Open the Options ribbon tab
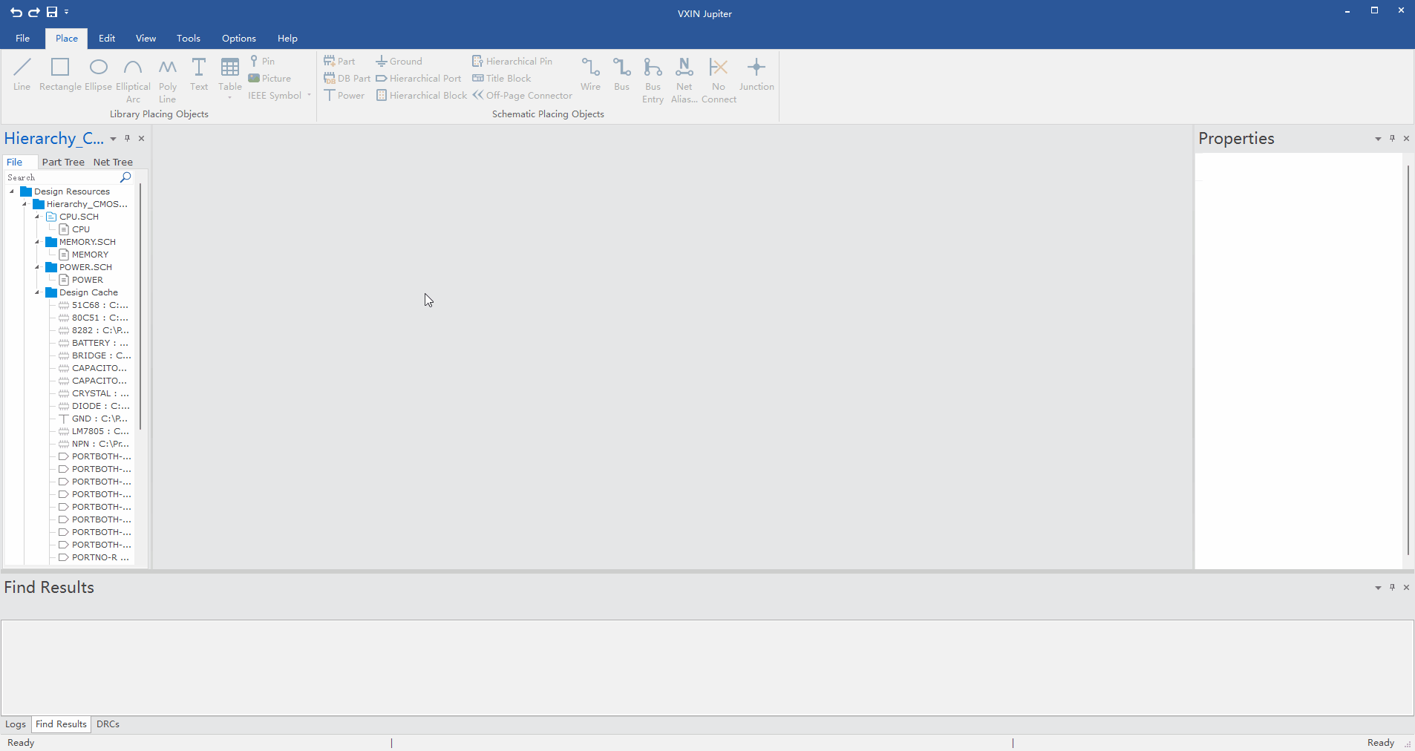 pos(239,39)
